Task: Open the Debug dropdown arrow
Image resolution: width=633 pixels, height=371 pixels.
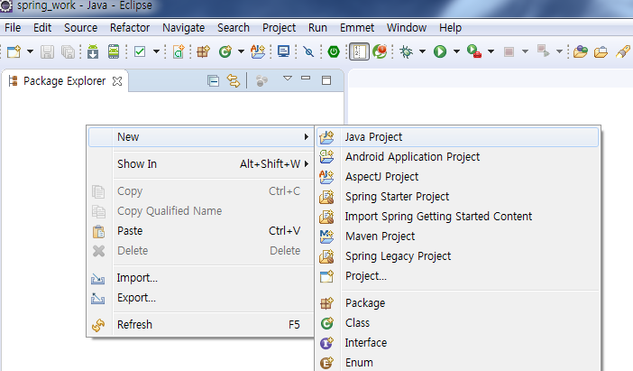Action: pyautogui.click(x=422, y=51)
